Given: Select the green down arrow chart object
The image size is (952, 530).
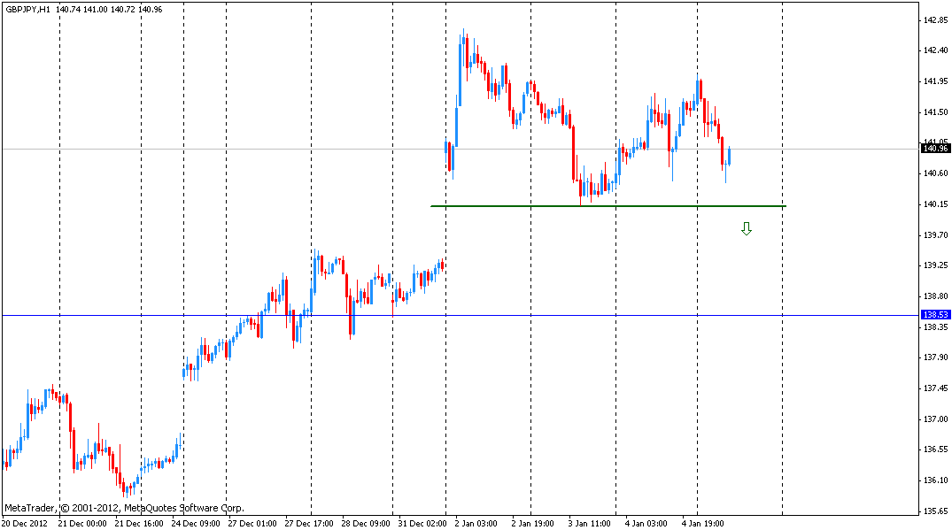Looking at the screenshot, I should (x=747, y=228).
